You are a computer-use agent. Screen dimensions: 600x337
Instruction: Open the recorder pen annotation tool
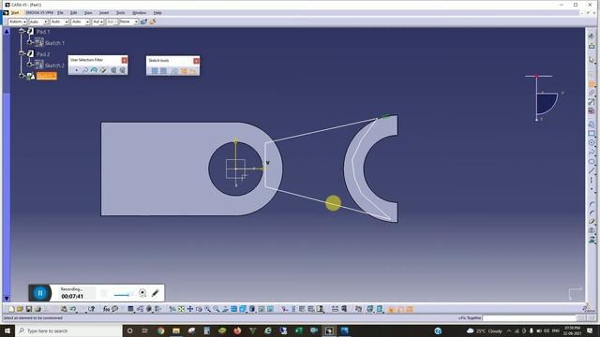pos(155,293)
